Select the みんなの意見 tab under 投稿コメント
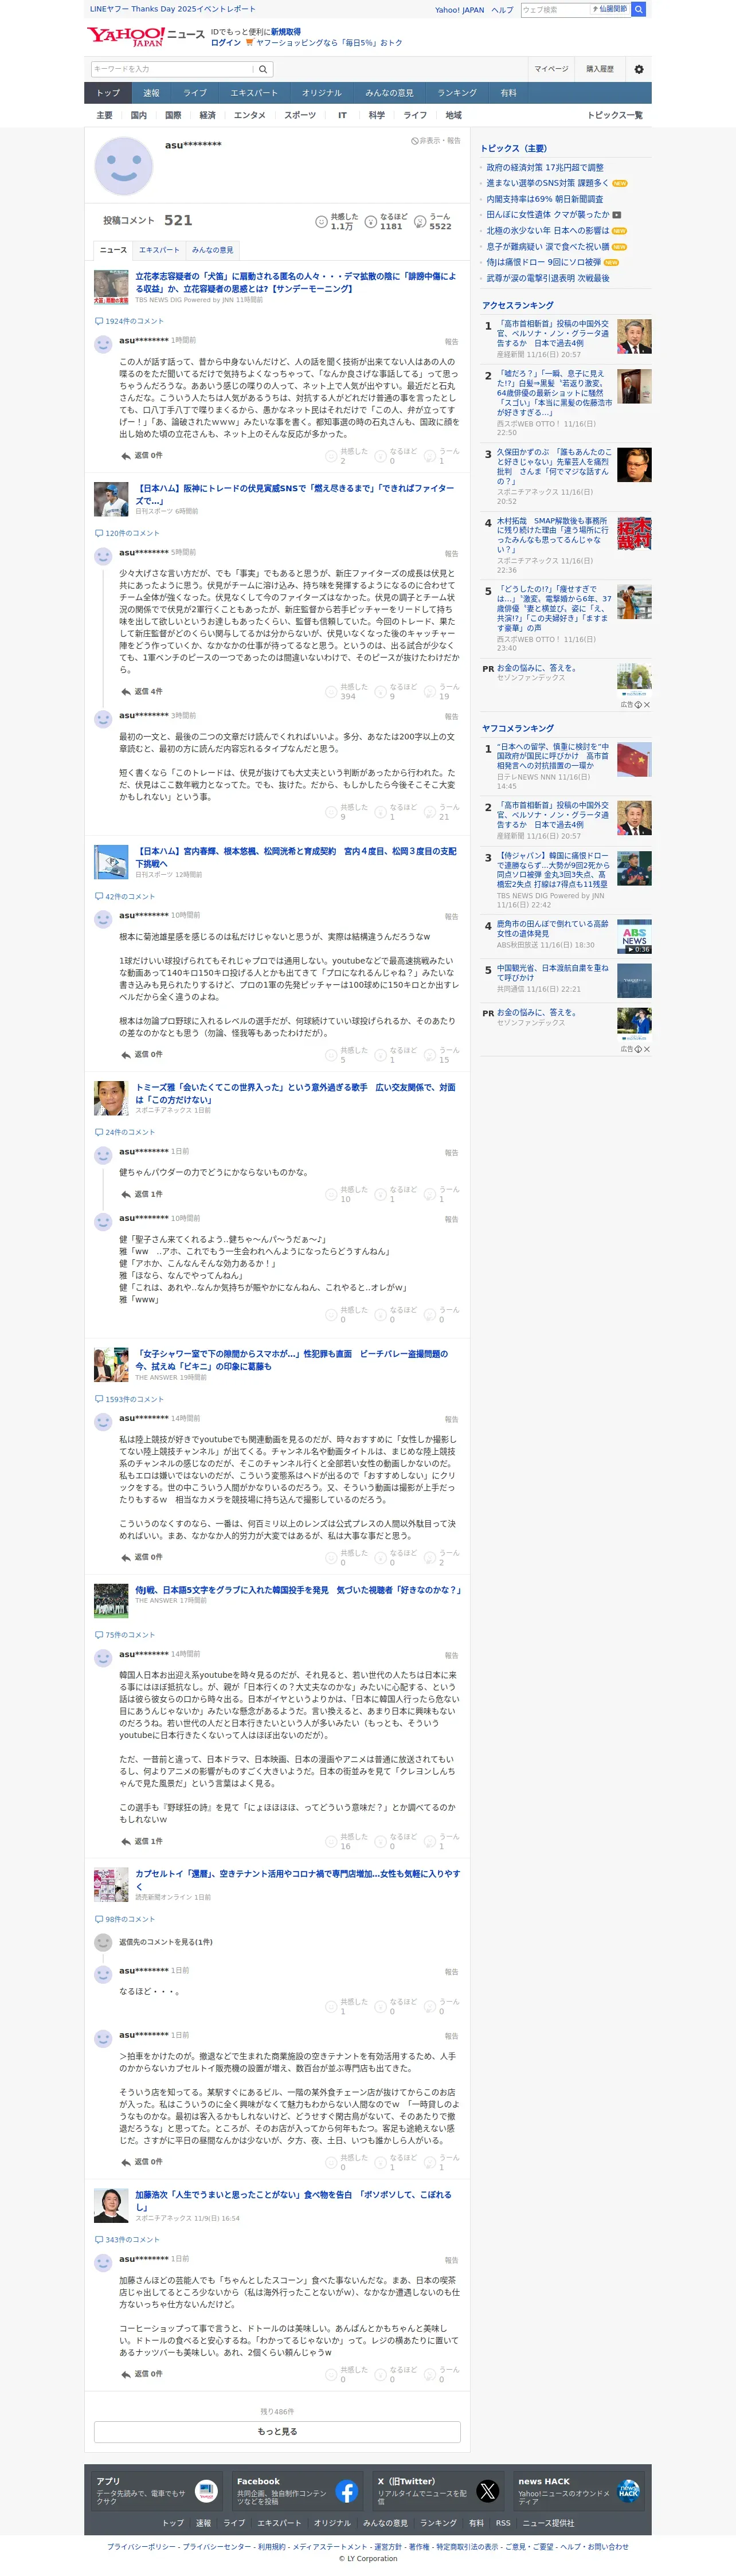Viewport: 736px width, 2576px height. click(x=212, y=250)
